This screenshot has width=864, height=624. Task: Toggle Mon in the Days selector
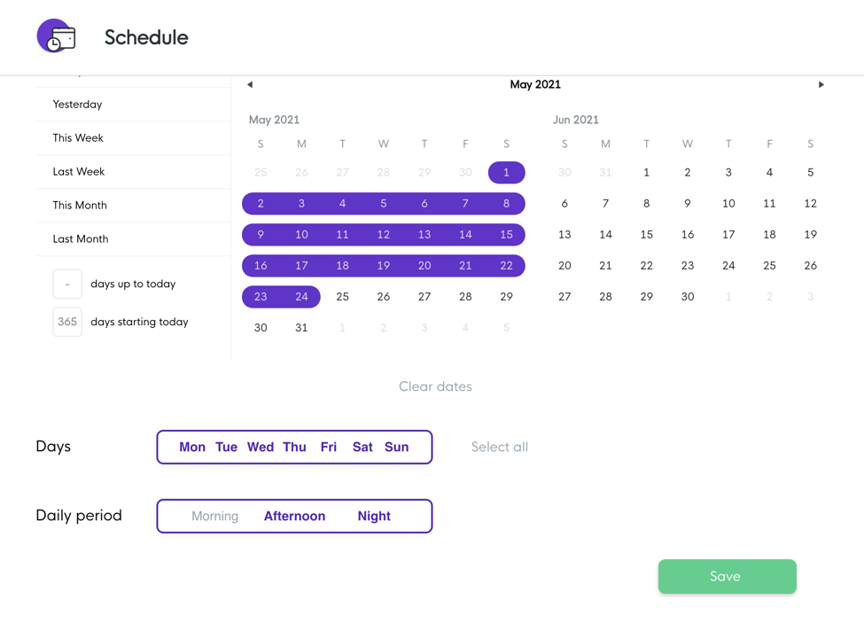click(191, 447)
